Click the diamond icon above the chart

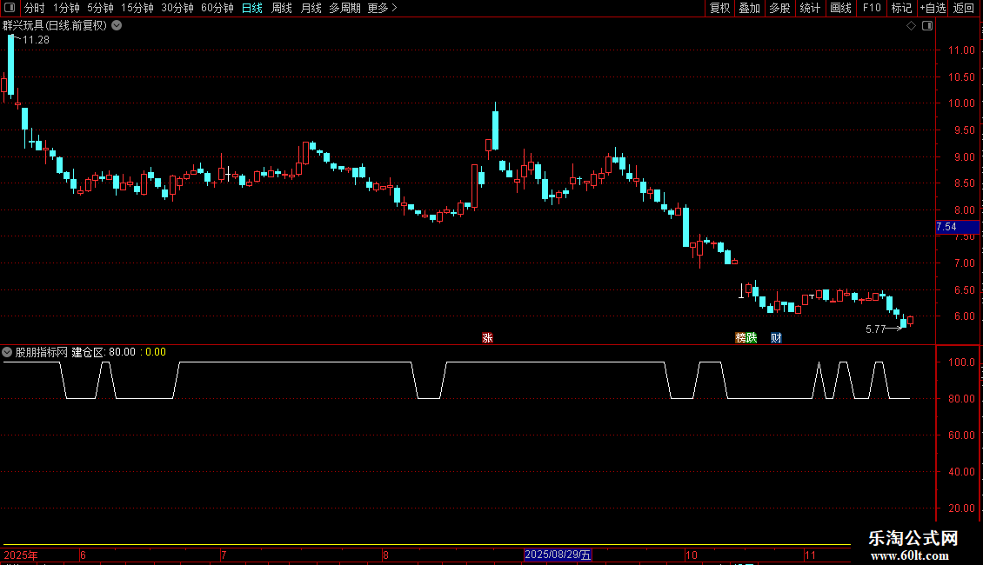(x=911, y=26)
